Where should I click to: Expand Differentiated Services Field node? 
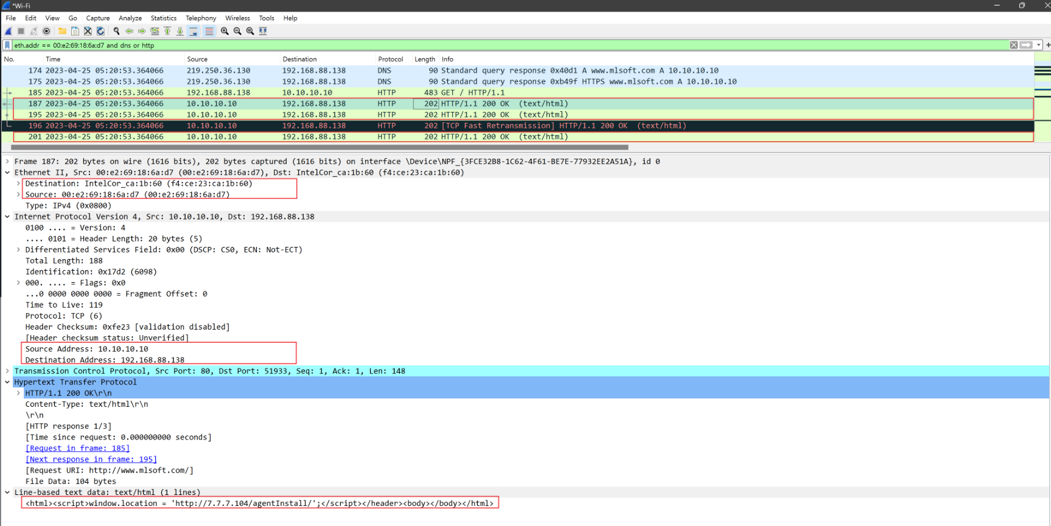[x=18, y=250]
